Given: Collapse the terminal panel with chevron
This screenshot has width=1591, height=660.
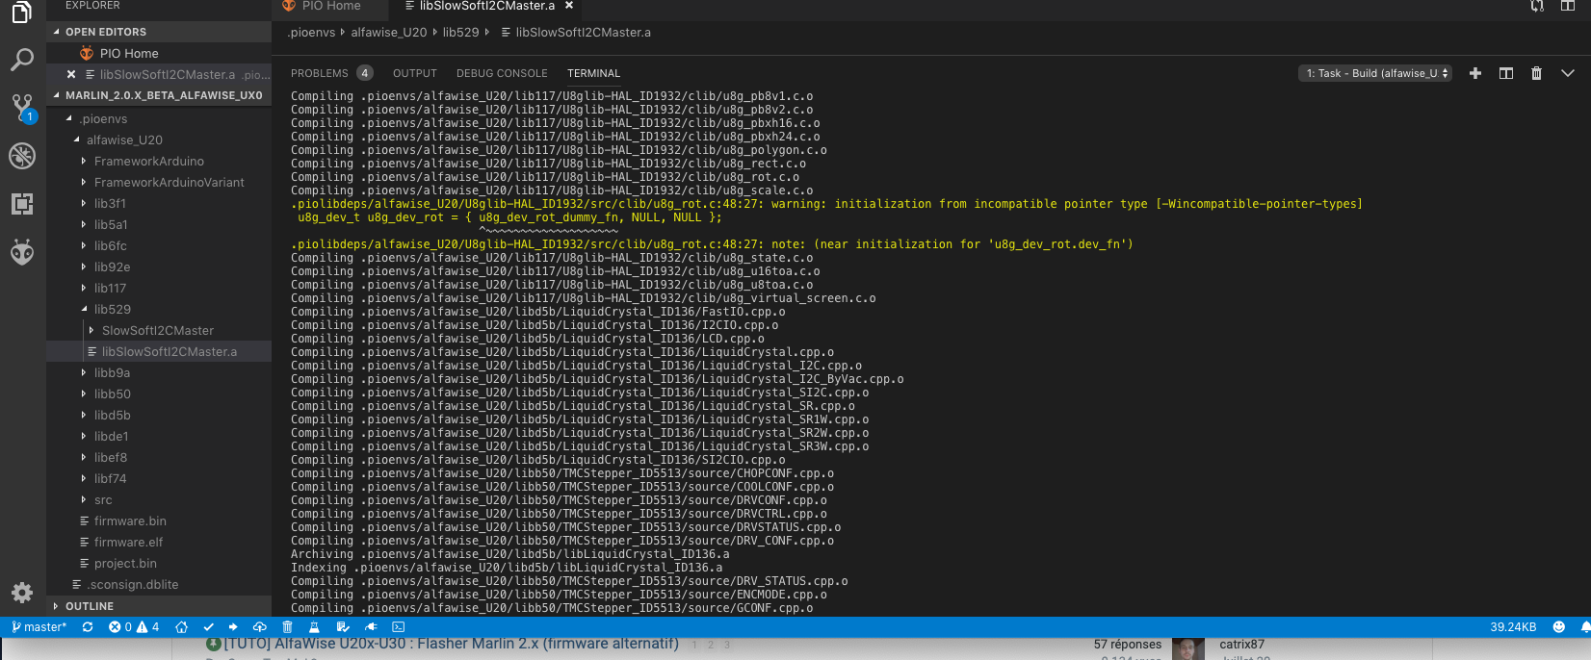Looking at the screenshot, I should [1568, 73].
